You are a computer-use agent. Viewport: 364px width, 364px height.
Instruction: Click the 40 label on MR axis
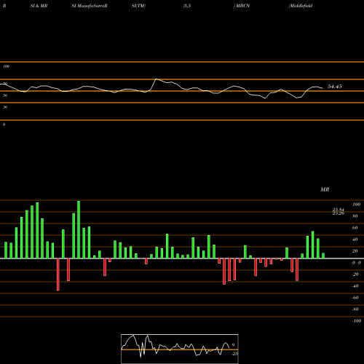(x=355, y=240)
